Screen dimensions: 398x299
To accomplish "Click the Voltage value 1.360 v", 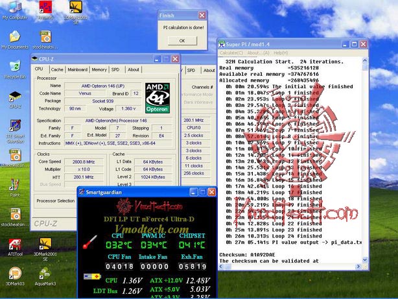I will pyautogui.click(x=128, y=109).
